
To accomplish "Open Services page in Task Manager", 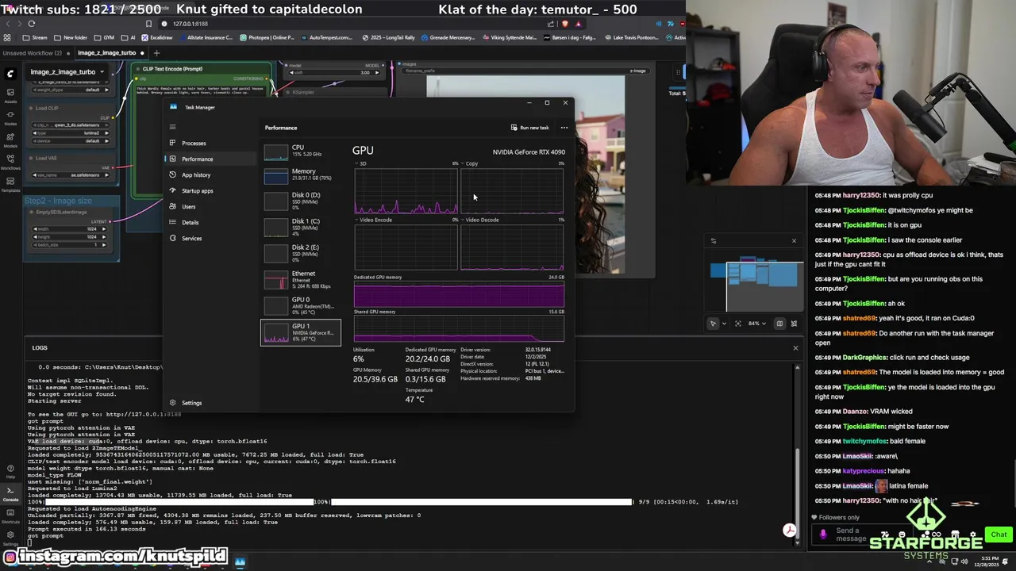I will coord(191,238).
